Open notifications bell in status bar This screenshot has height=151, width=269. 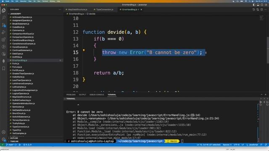[x=266, y=145]
